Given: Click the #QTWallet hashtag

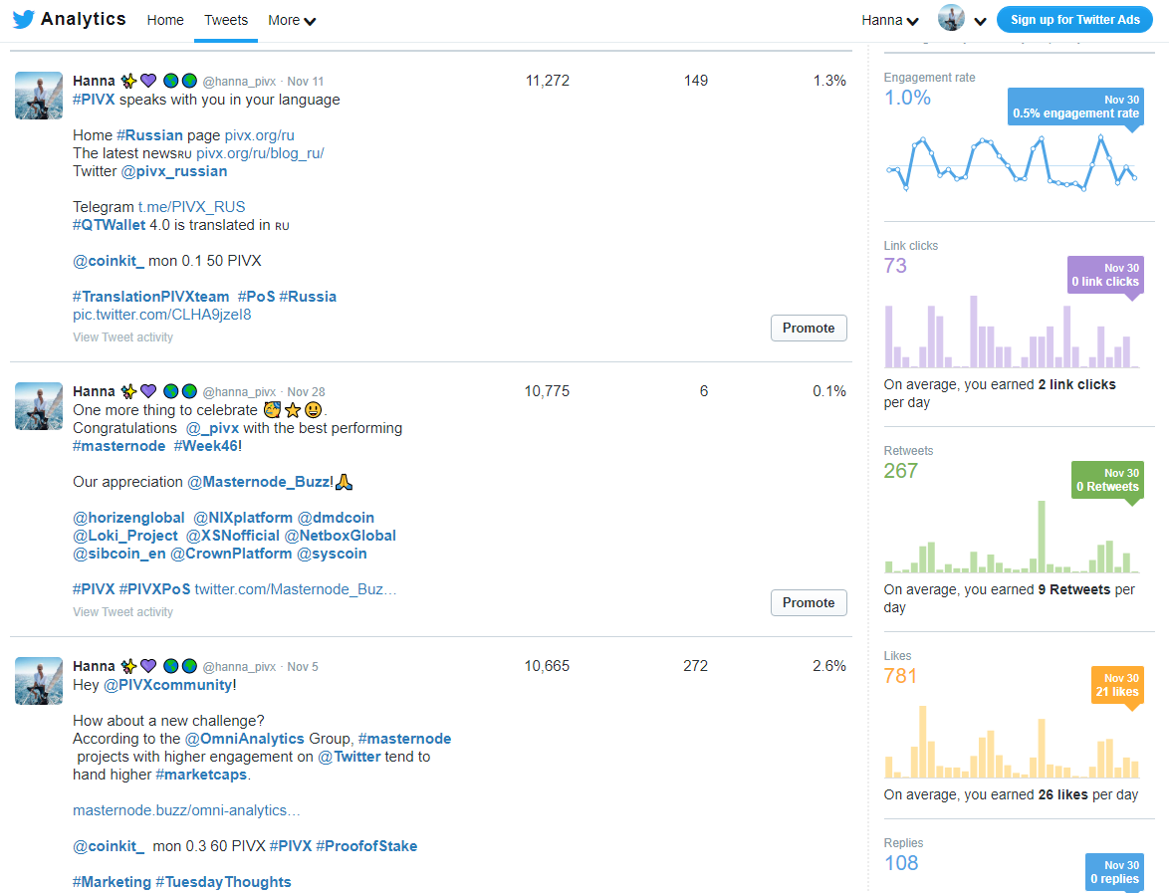Looking at the screenshot, I should click(x=109, y=225).
